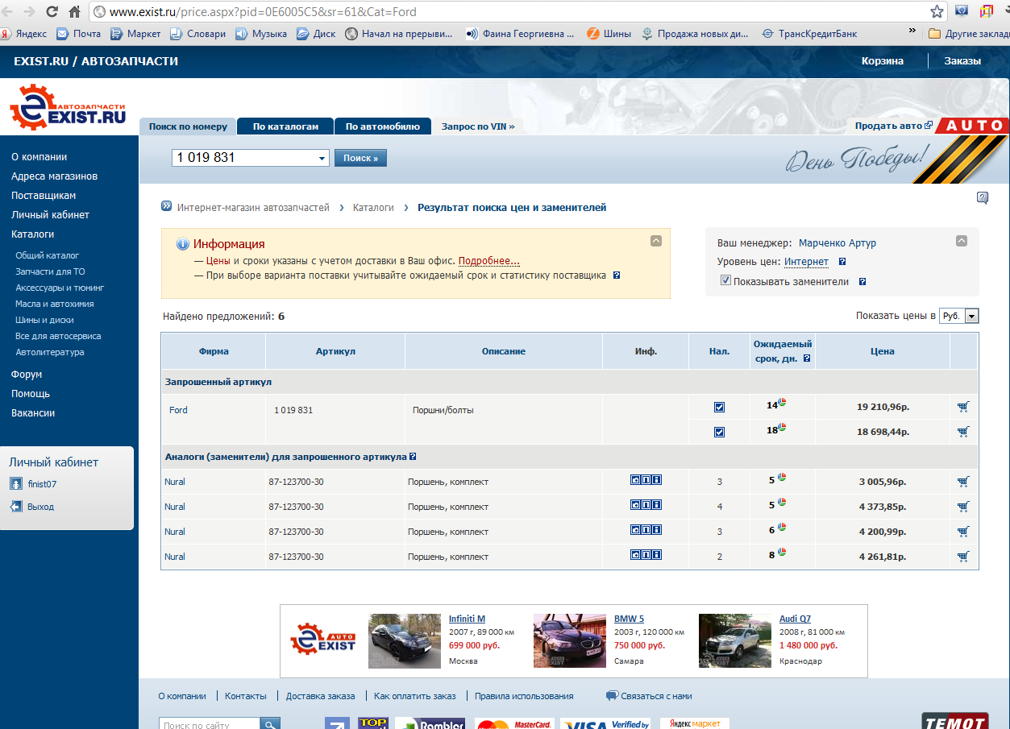Click the Интернет price level link
1010x729 pixels.
[806, 262]
